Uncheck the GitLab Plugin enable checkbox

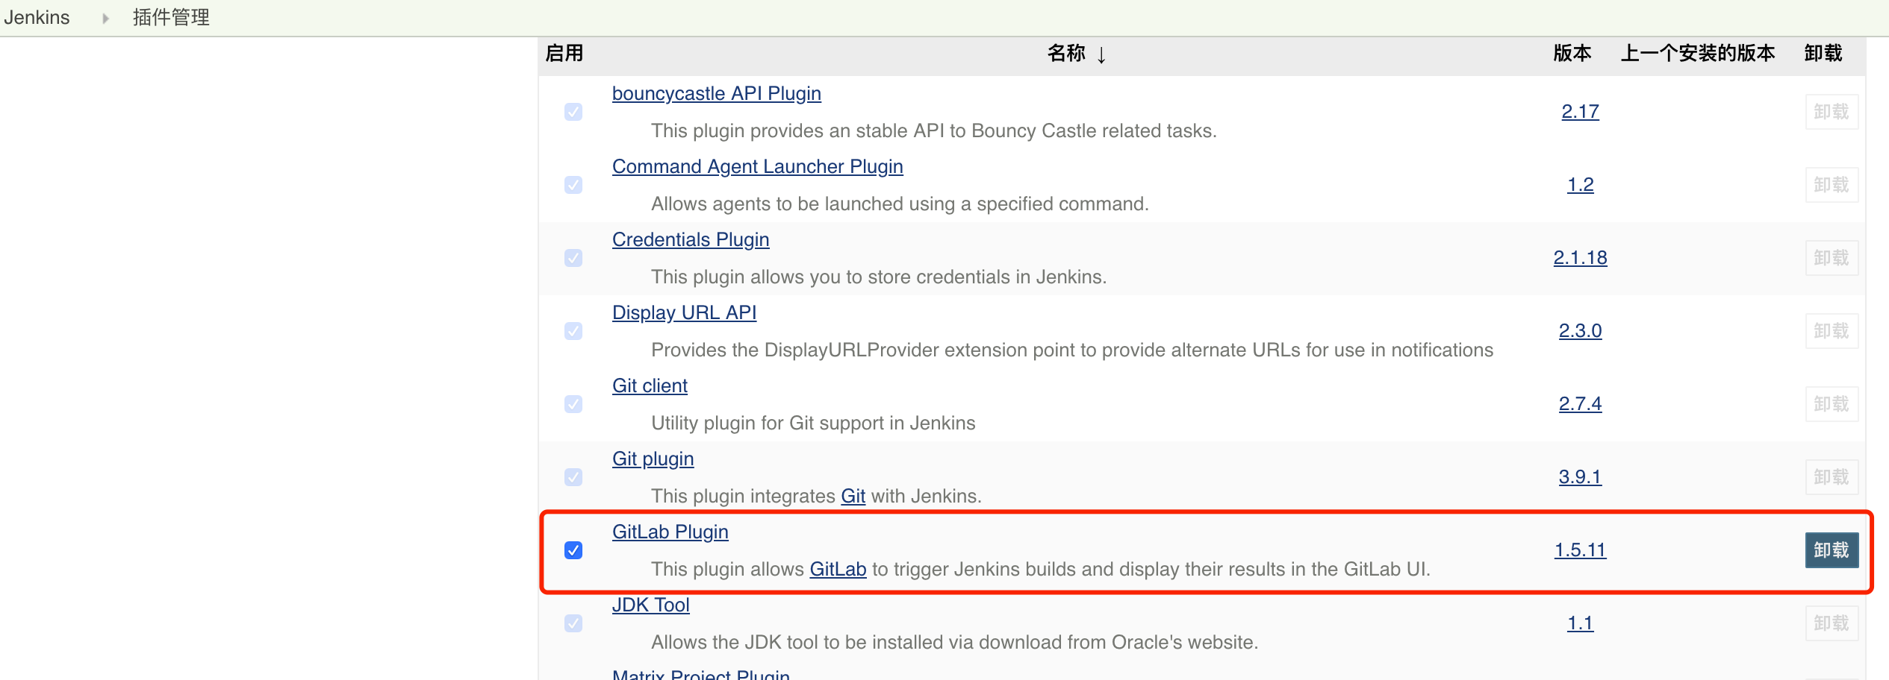[573, 550]
